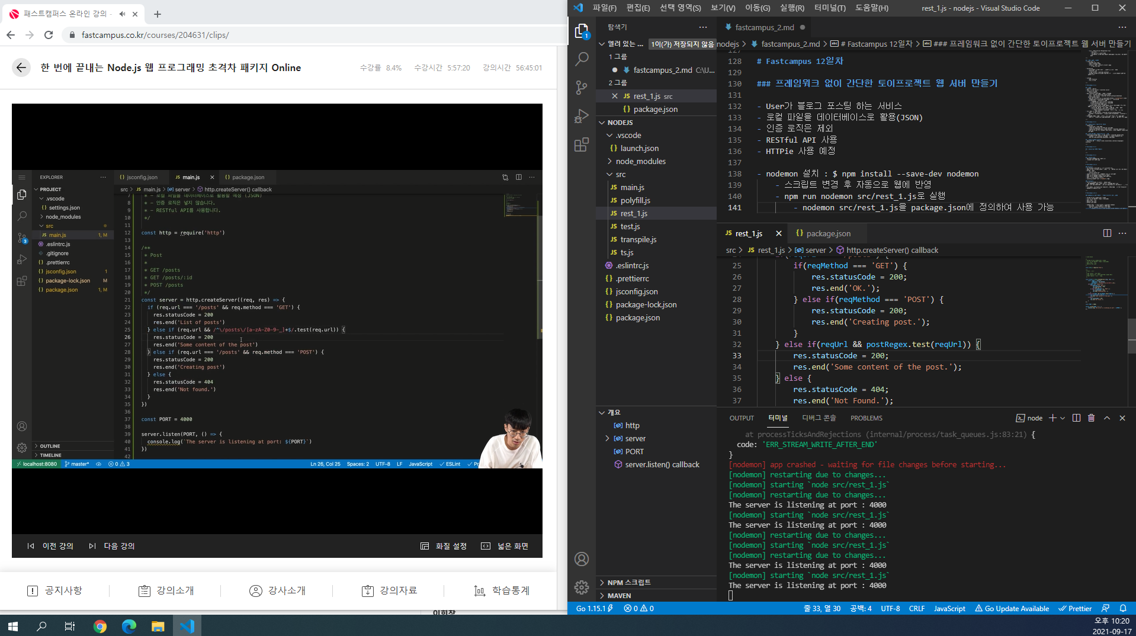Viewport: 1136px width, 636px height.
Task: Open the Extensions view in VS Code
Action: tap(582, 144)
